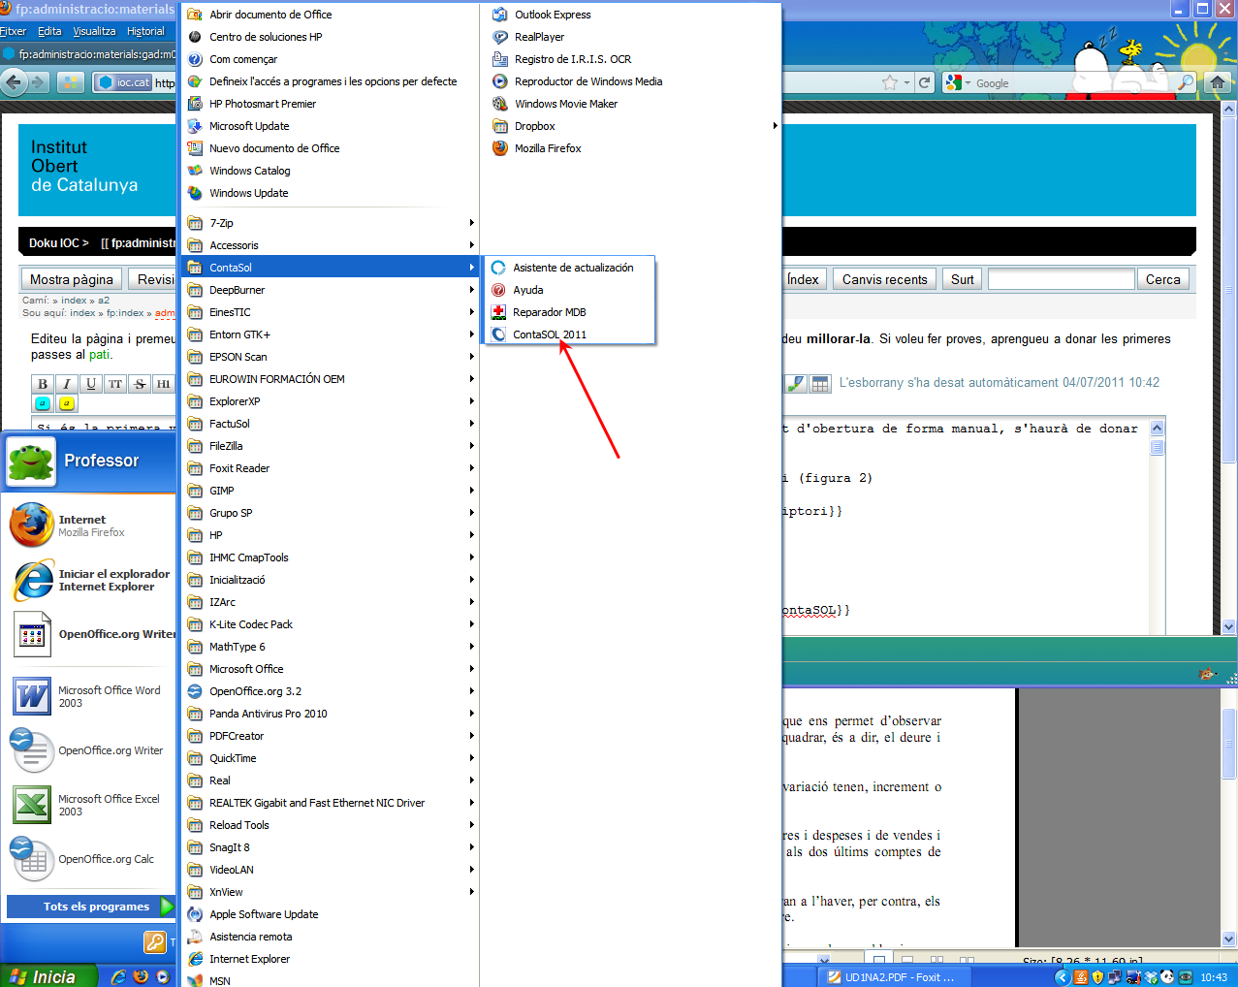Open the Historial menu in Firefox
Screen dimensions: 1238x987
click(x=145, y=31)
